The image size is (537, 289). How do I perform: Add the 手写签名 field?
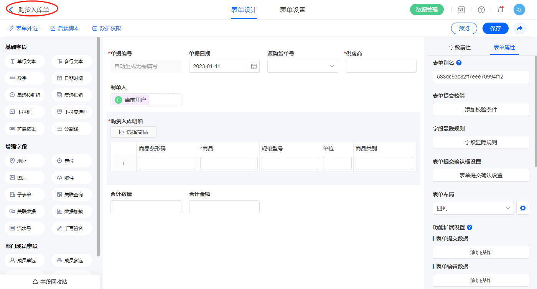72,228
